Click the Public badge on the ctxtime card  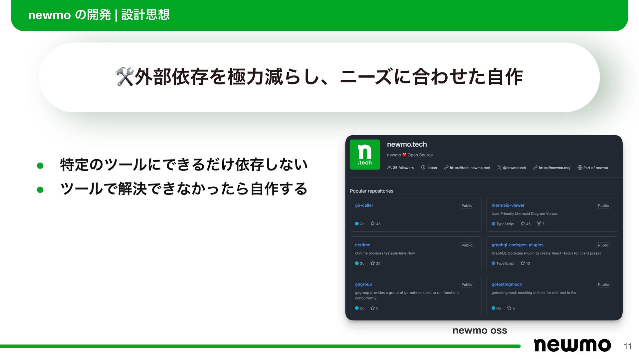click(467, 245)
